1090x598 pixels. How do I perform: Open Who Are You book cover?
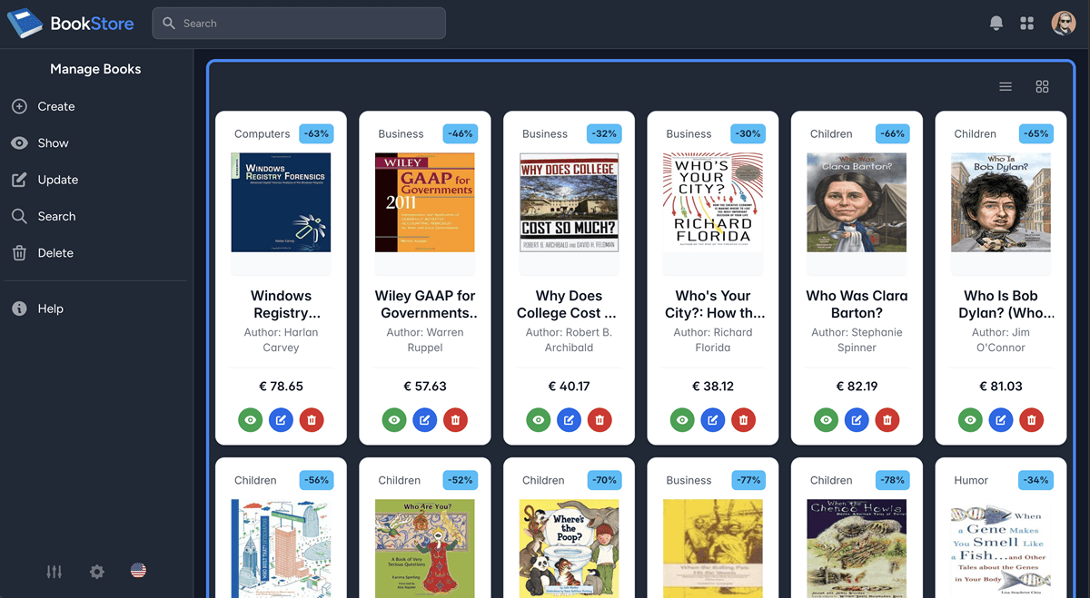425,548
